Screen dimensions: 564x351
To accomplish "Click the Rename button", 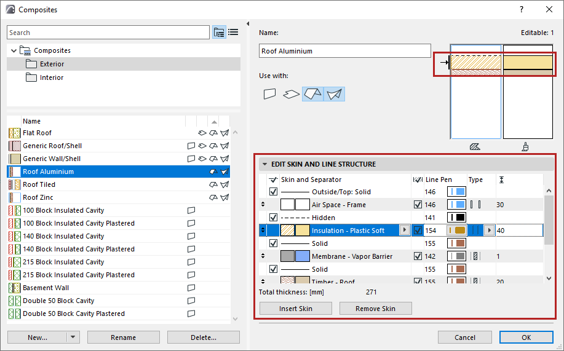I will [x=124, y=337].
